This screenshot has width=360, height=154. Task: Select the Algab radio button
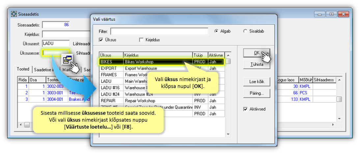point(216,31)
